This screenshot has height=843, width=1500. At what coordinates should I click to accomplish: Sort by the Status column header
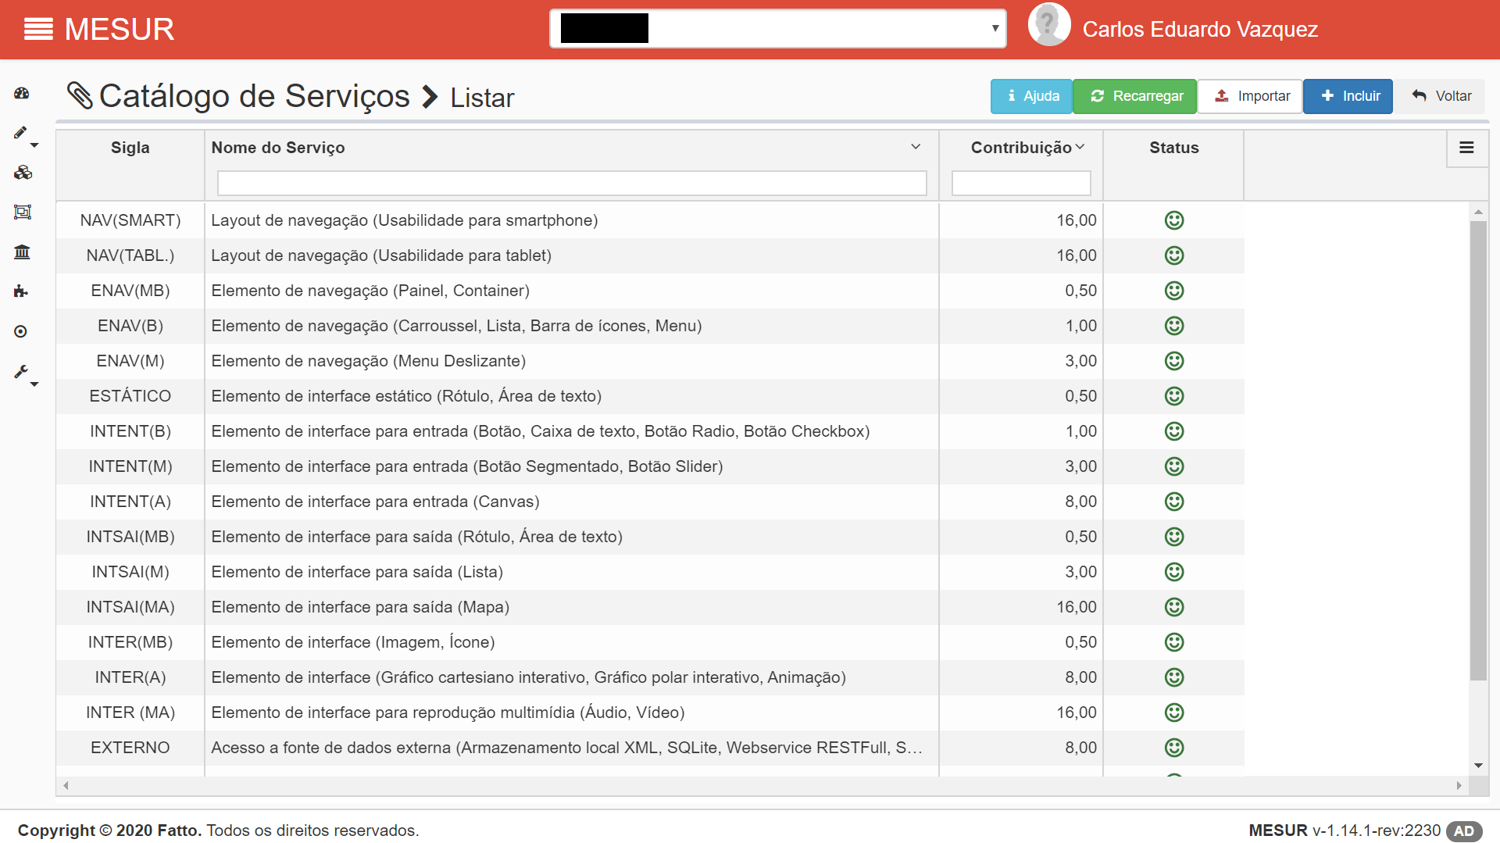pyautogui.click(x=1173, y=148)
